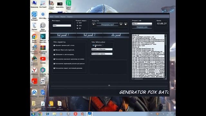Toggle the 'Num Lock, CapsLock' checkbox

coord(54,50)
